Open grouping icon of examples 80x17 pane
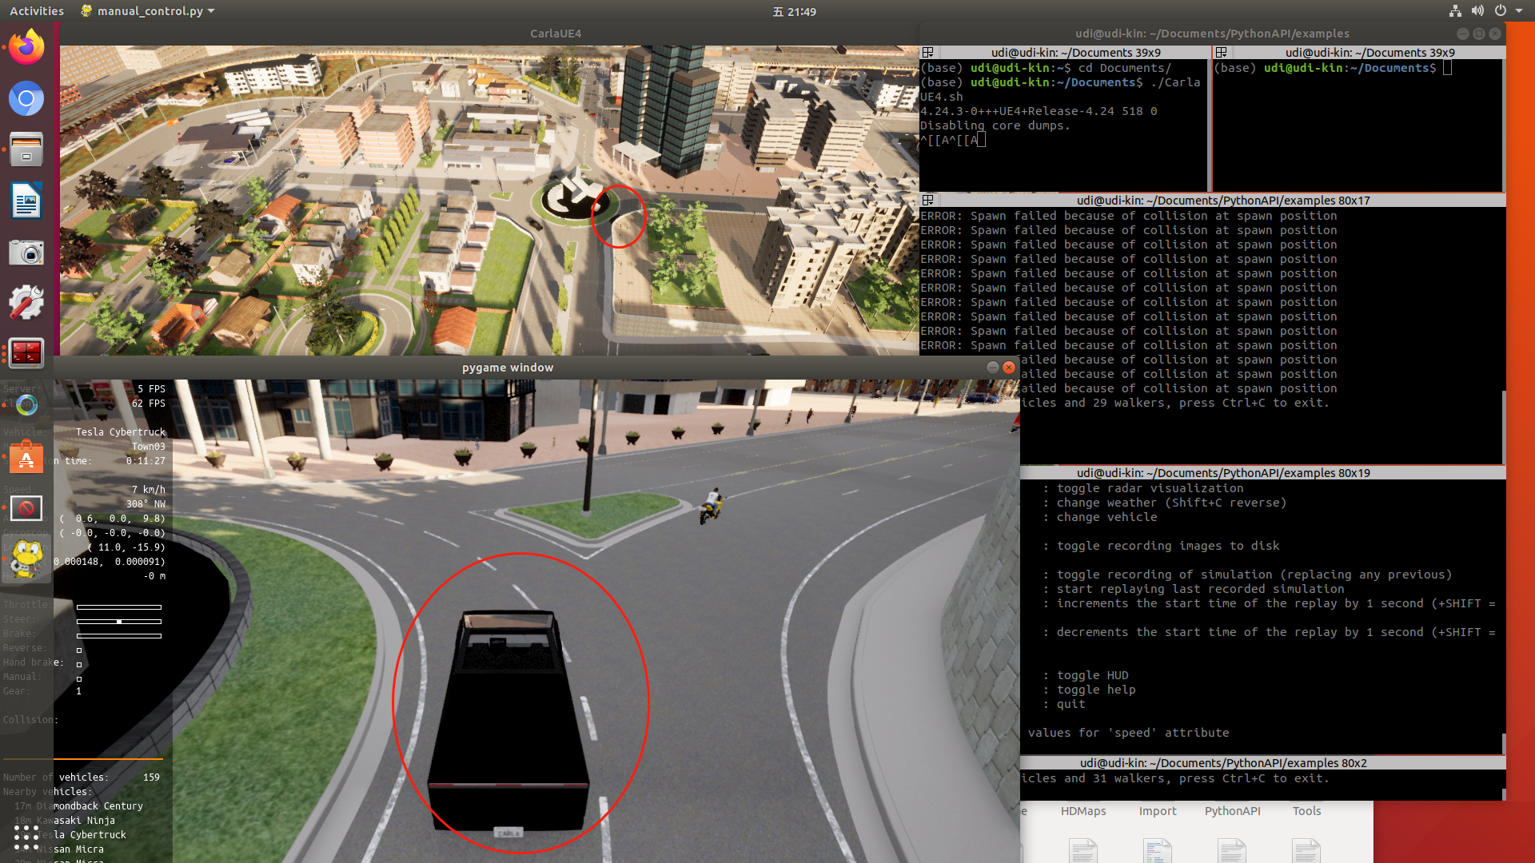Image resolution: width=1535 pixels, height=863 pixels. [x=928, y=201]
